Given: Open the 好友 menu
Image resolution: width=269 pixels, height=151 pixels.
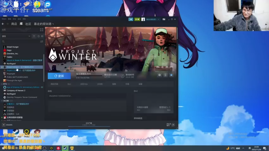Looking at the screenshot, I should tap(14, 19).
